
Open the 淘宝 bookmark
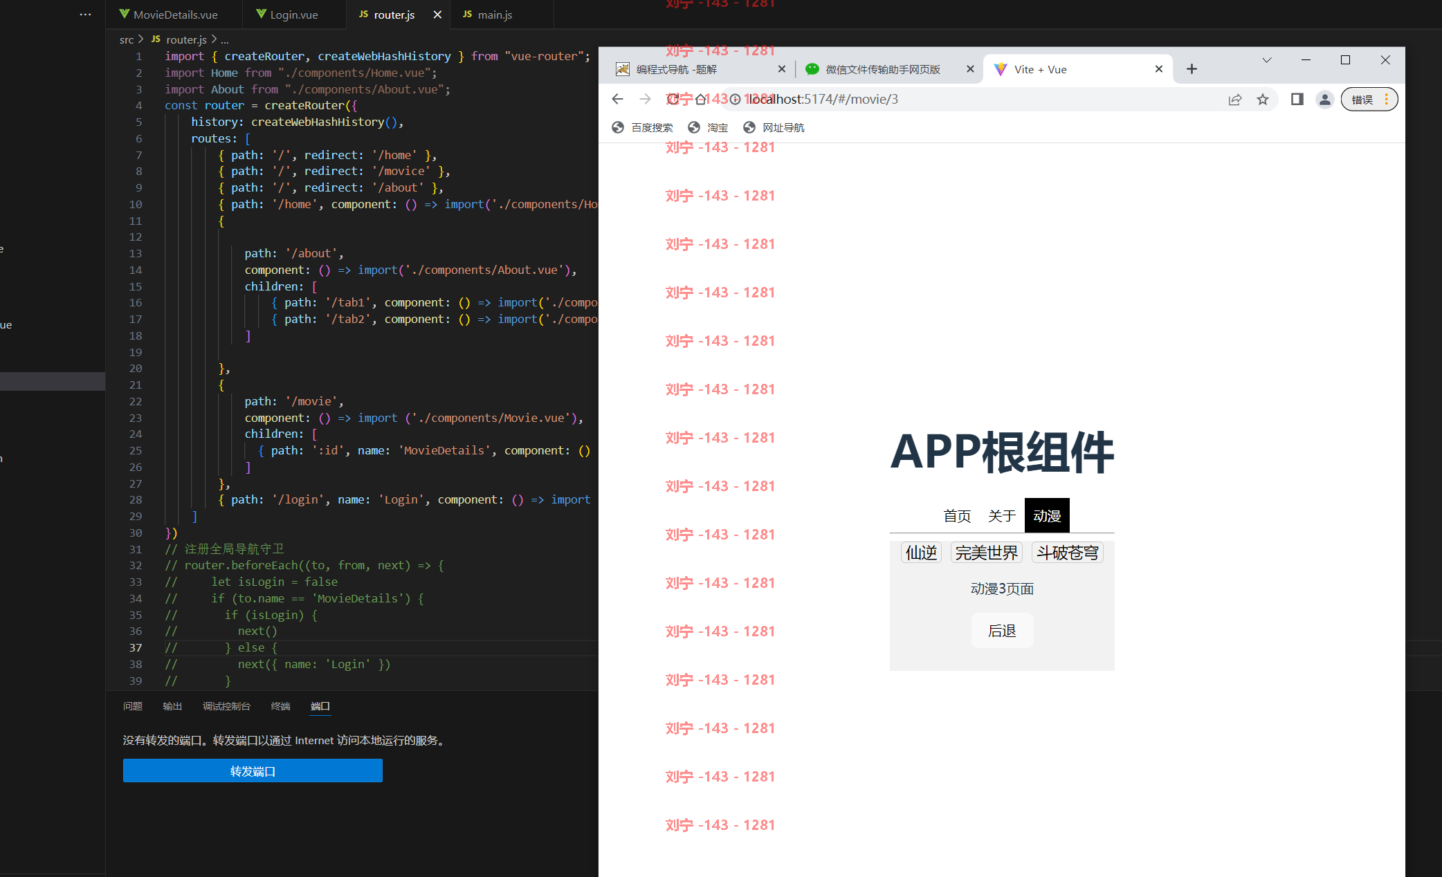pos(708,127)
